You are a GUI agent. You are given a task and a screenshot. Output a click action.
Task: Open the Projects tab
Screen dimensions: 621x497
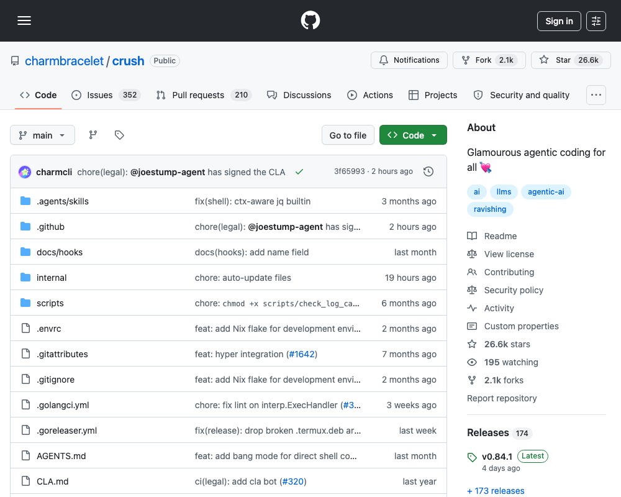point(433,95)
